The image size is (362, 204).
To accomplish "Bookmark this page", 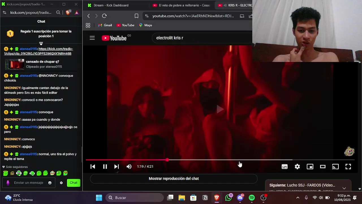I will click(x=136, y=16).
